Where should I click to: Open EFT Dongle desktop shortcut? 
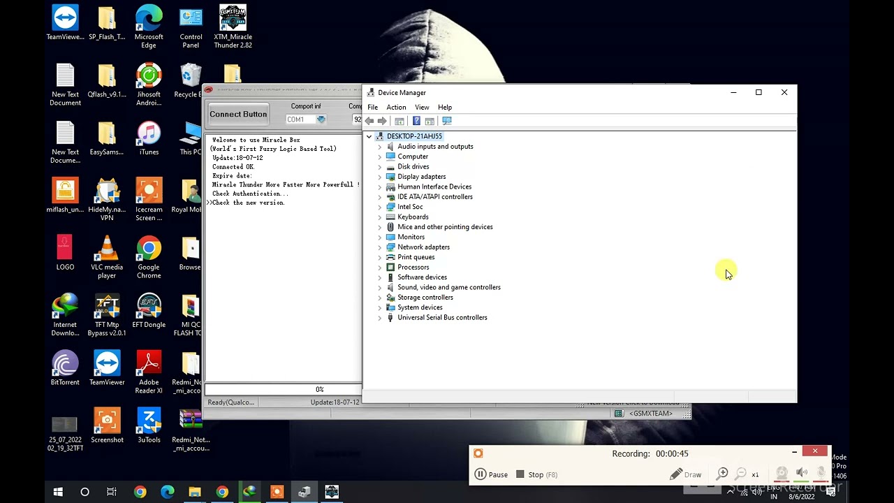[x=149, y=311]
